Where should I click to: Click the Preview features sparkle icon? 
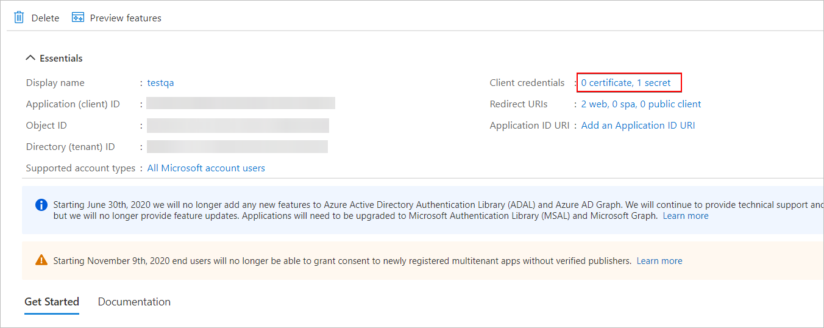(77, 18)
